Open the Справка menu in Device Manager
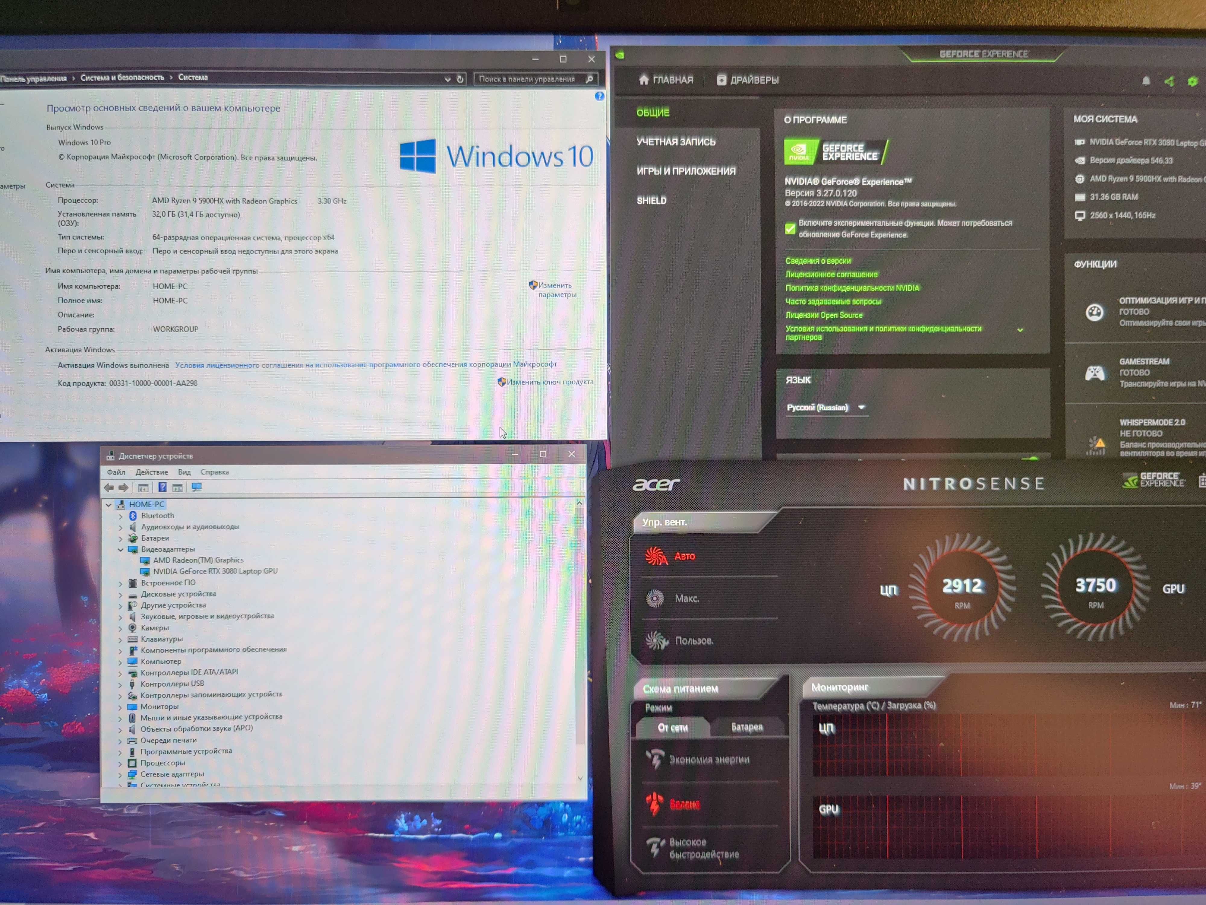Screen dimensions: 1206x905 click(x=215, y=472)
